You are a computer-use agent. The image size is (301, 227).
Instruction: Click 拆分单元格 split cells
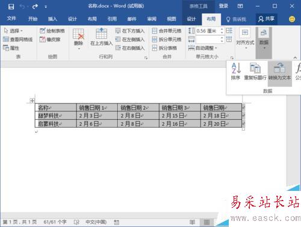167,39
